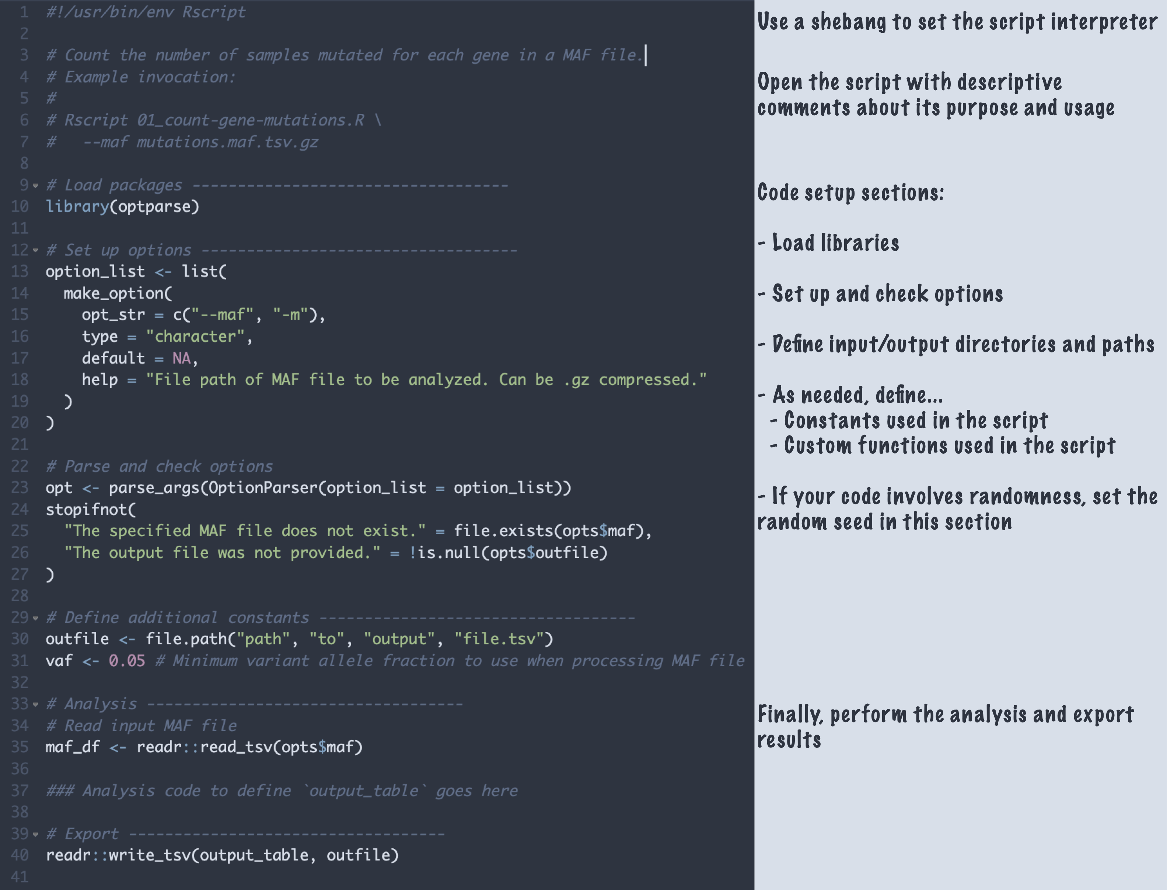
Task: Place cursor on the shebang line
Action: (146, 12)
